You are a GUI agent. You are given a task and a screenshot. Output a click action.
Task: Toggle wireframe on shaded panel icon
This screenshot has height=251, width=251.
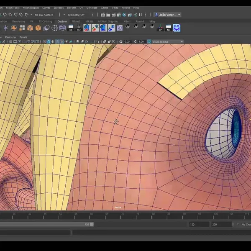click(57, 41)
